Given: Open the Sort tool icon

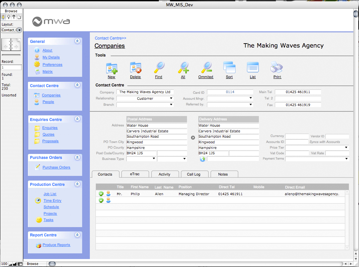Looking at the screenshot, I should 229,67.
